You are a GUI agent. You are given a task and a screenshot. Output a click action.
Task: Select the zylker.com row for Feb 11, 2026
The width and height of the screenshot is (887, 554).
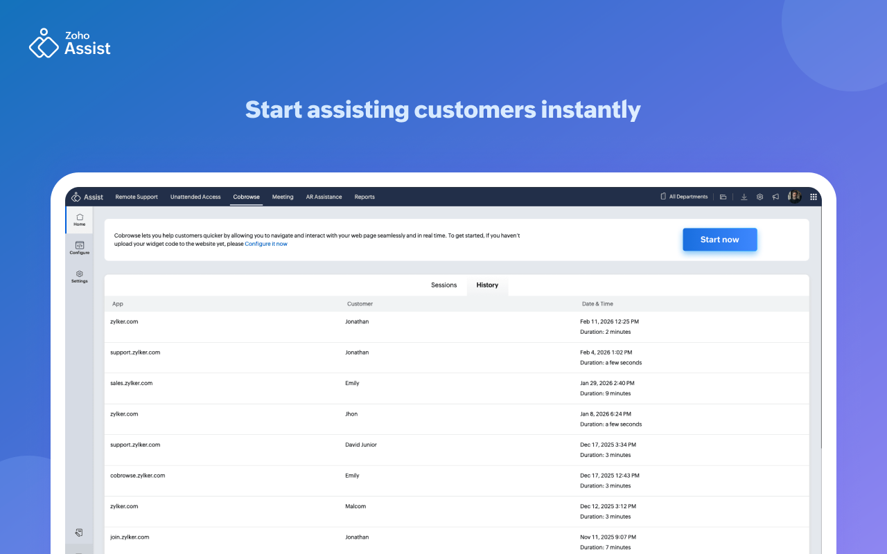pyautogui.click(x=457, y=327)
